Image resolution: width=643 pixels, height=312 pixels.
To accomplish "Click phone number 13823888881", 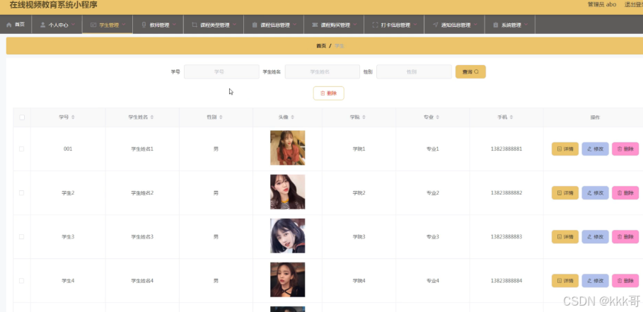I will coord(506,149).
